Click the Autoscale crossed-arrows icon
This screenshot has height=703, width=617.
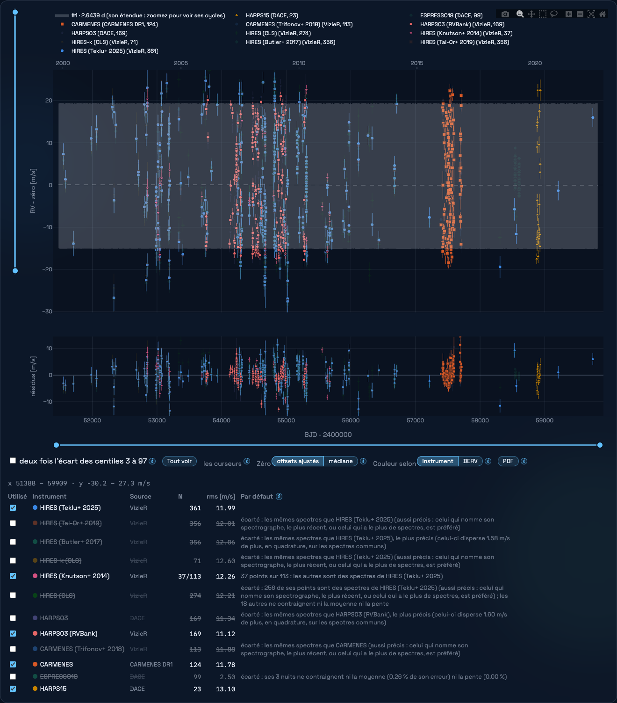point(591,14)
